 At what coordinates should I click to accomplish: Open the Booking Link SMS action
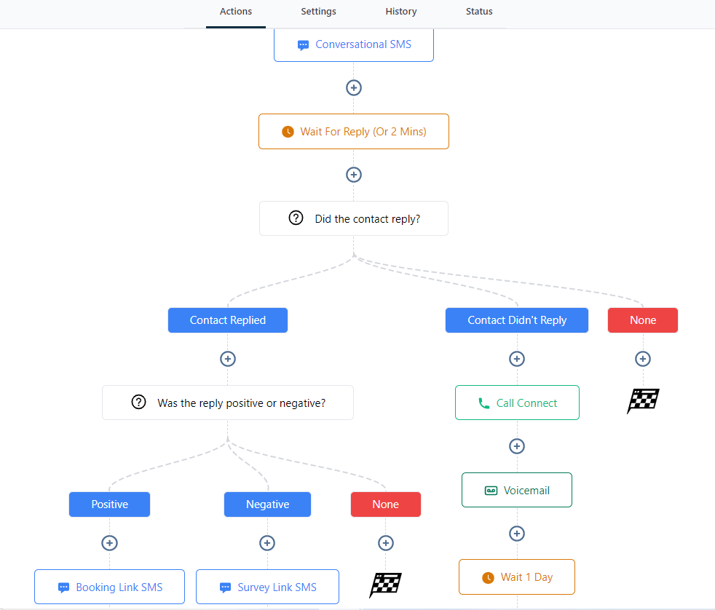(x=110, y=587)
